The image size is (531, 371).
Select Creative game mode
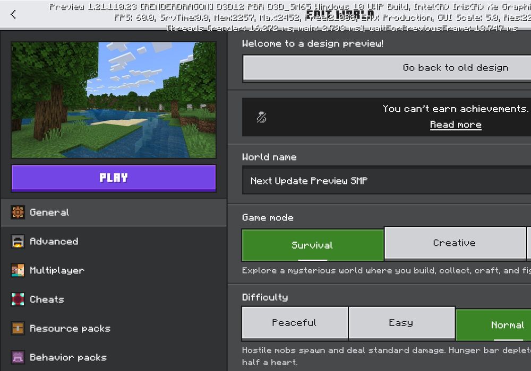coord(455,243)
